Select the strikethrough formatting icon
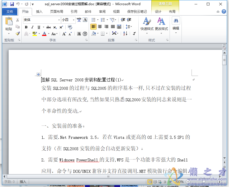 pyautogui.click(x=49, y=27)
